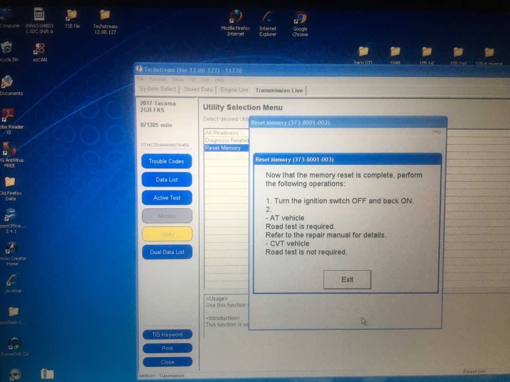Click the 071305 mile odometer text
The height and width of the screenshot is (382, 510).
pos(156,125)
